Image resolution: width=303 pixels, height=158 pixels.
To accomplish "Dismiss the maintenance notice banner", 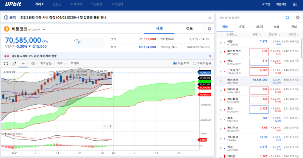I will [x=210, y=18].
